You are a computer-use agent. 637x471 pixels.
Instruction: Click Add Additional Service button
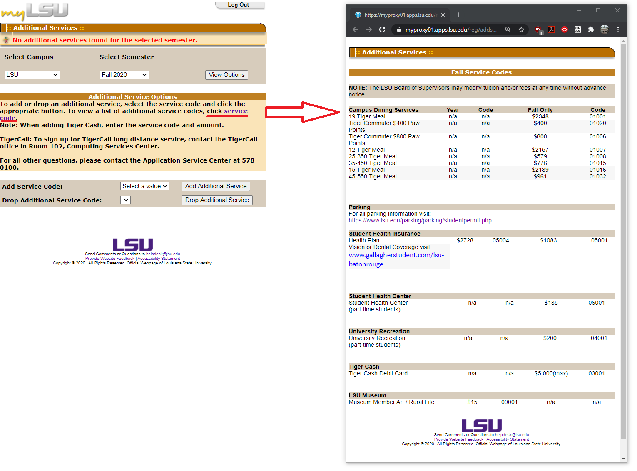point(216,186)
